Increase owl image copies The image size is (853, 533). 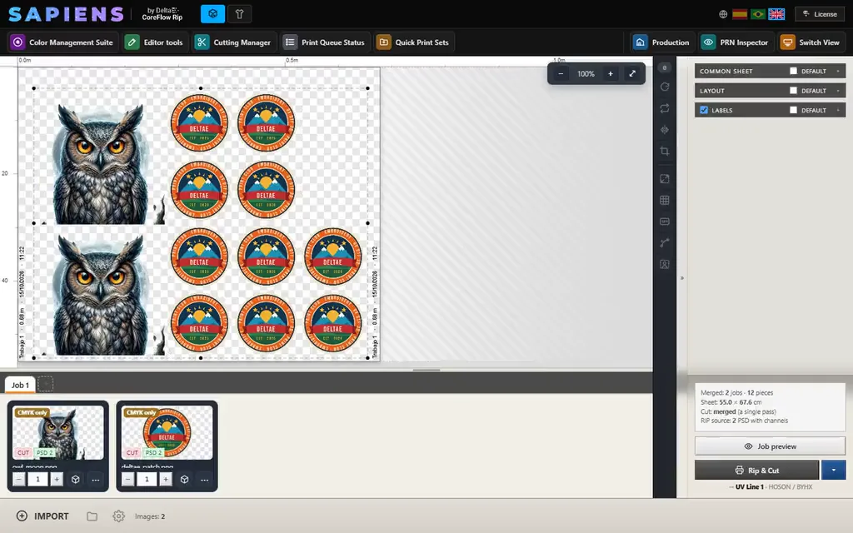coord(57,479)
